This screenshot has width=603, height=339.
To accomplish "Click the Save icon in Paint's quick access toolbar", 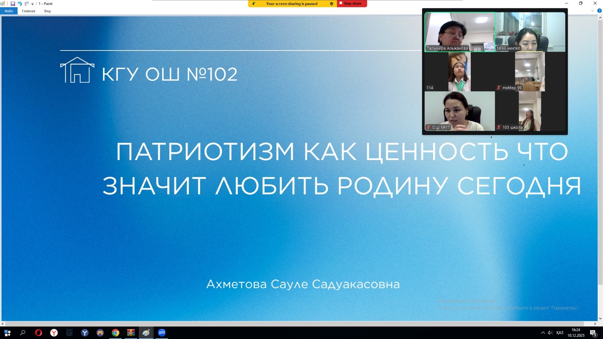I will [13, 4].
